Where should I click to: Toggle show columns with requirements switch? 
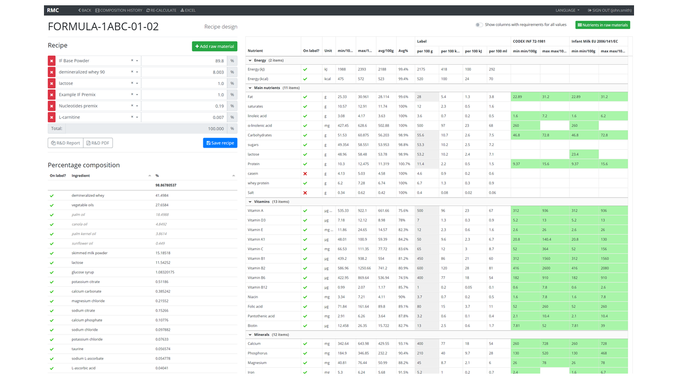pos(479,25)
